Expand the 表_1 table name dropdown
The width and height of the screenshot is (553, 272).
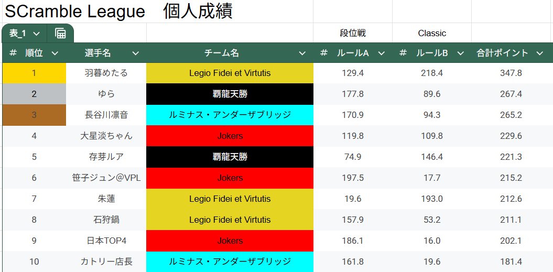37,34
